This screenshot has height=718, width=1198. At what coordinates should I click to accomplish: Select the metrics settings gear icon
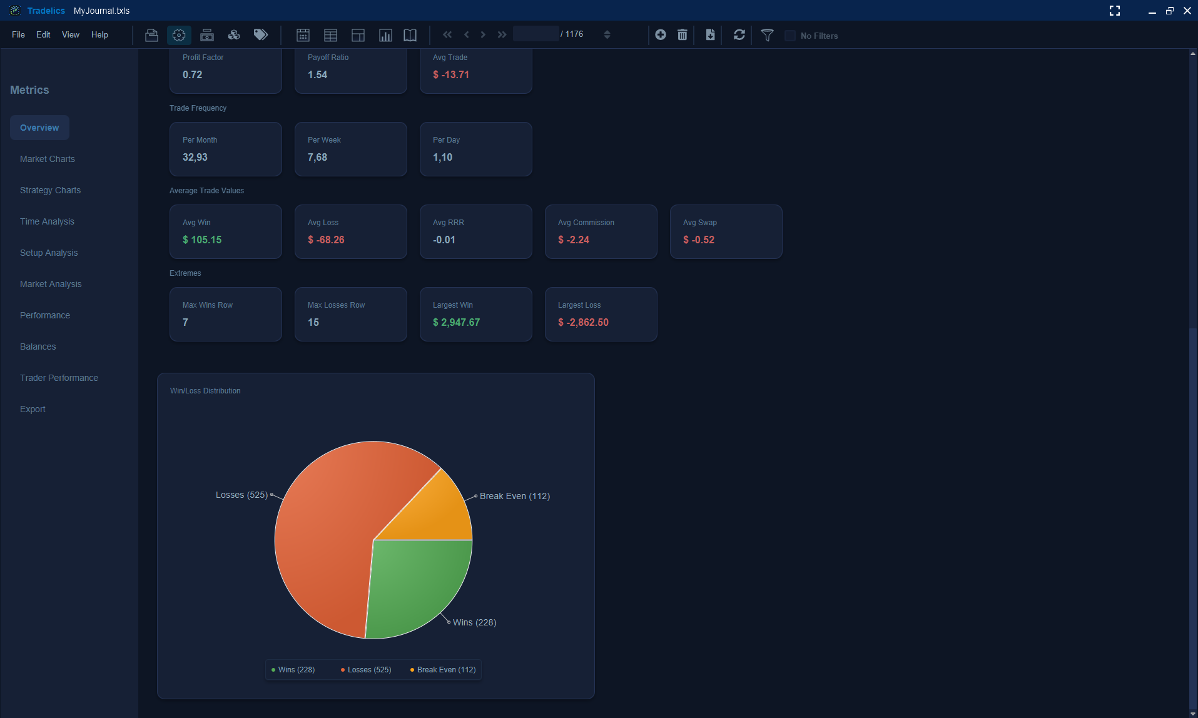179,35
